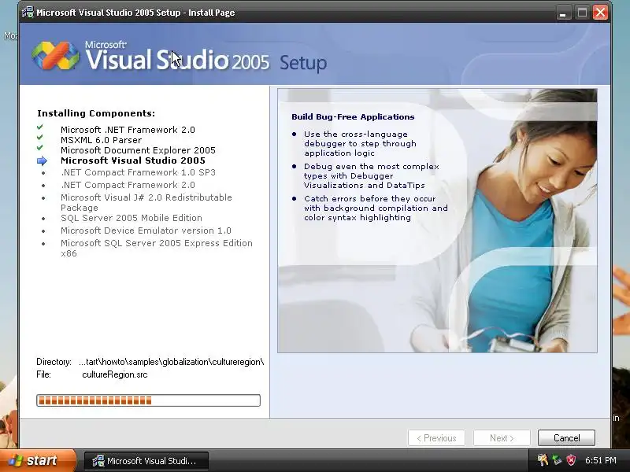Select 'Microsoft Device Emulator version 1.0' entry
Viewport: 630px width, 472px height.
(x=146, y=230)
